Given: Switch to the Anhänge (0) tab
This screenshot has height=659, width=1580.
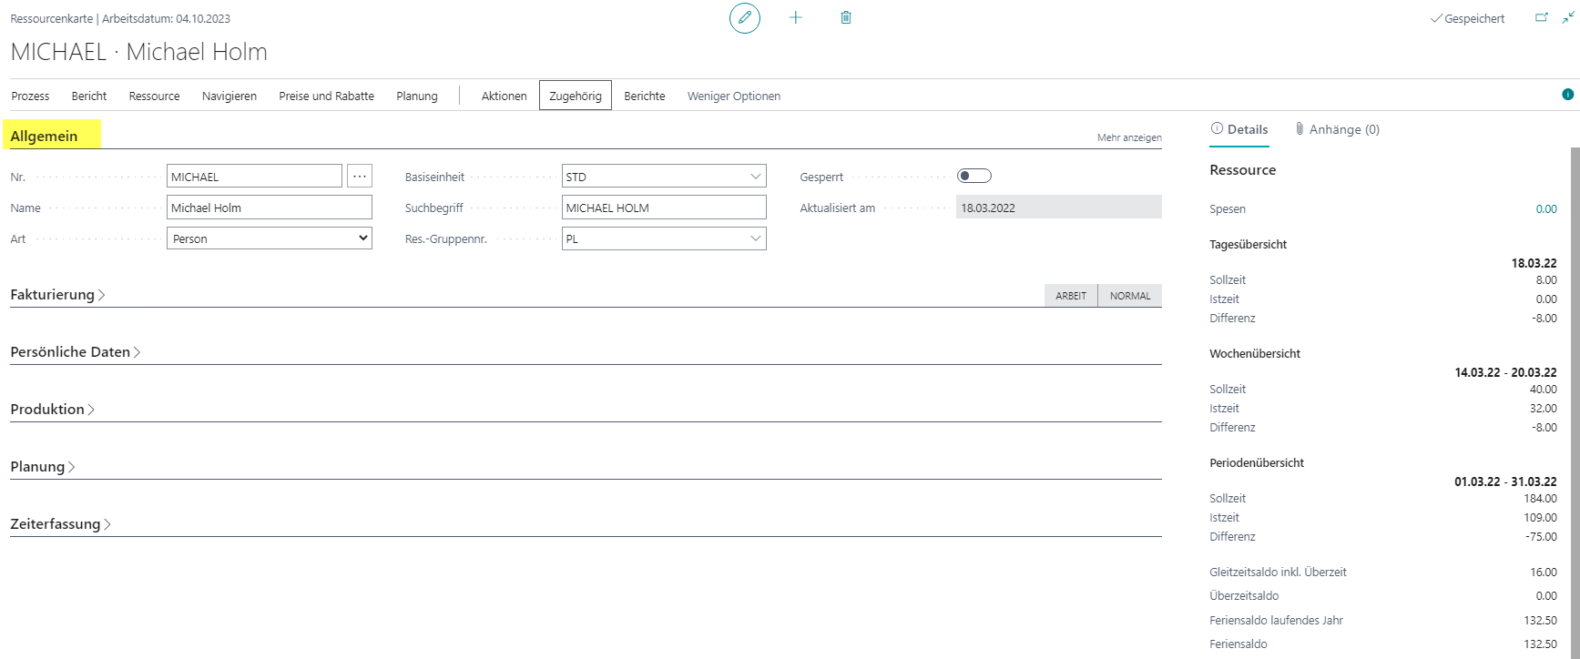Looking at the screenshot, I should coord(1337,129).
